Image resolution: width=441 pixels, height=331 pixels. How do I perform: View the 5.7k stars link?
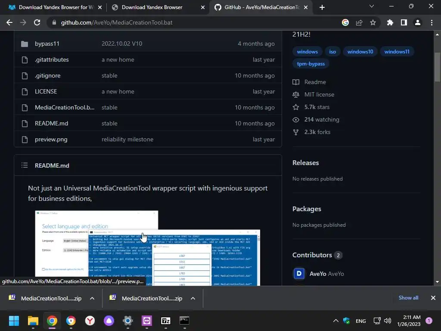[x=317, y=107]
